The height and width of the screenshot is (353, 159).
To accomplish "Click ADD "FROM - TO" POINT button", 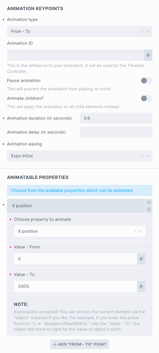I will 79,344.
